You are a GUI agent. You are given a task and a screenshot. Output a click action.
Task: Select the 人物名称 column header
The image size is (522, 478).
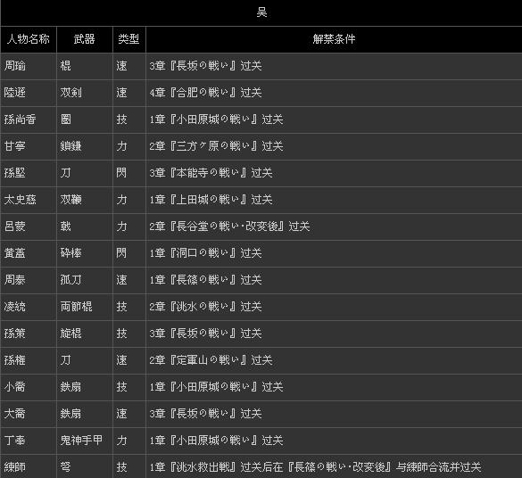point(29,39)
